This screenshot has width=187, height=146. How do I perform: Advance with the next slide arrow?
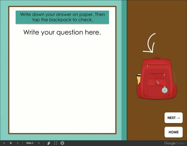[18, 143]
